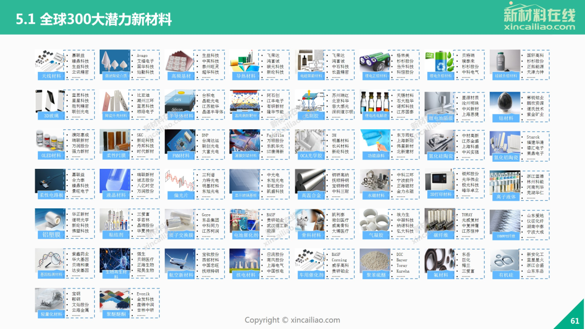Click the battery image for 锂电正极材料

[x=376, y=61]
